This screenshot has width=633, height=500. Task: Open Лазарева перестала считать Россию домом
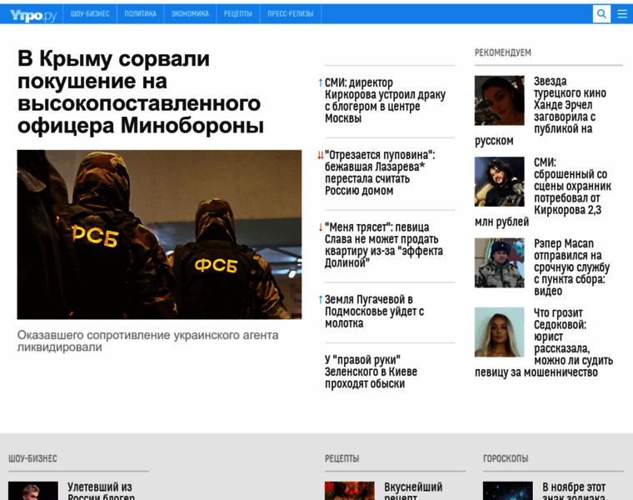(380, 172)
